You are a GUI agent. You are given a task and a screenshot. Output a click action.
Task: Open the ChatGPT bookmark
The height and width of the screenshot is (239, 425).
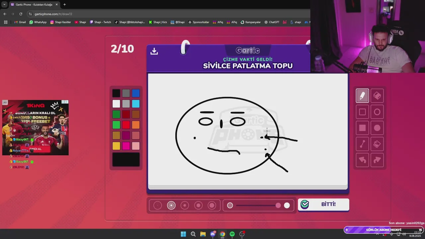tap(272, 22)
